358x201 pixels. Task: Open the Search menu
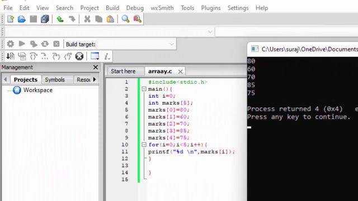65,8
